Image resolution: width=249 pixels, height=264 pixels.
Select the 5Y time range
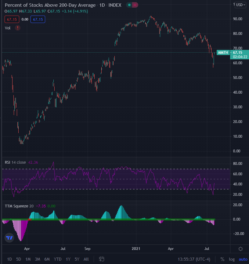click(77, 259)
